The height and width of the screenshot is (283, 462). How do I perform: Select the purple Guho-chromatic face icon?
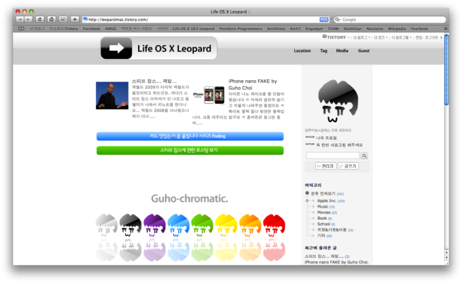click(x=154, y=225)
